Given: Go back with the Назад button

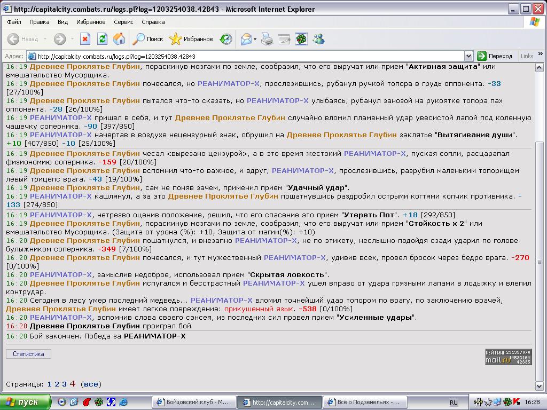Looking at the screenshot, I should [x=22, y=39].
